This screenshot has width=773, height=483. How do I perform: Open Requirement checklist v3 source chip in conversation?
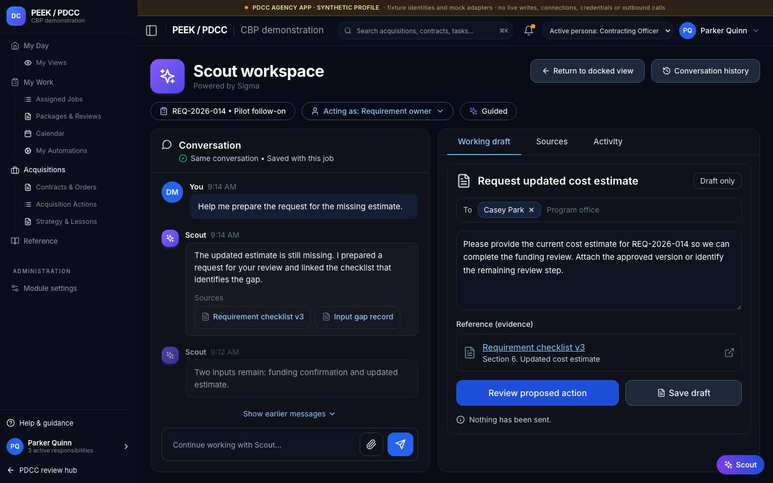click(x=252, y=317)
